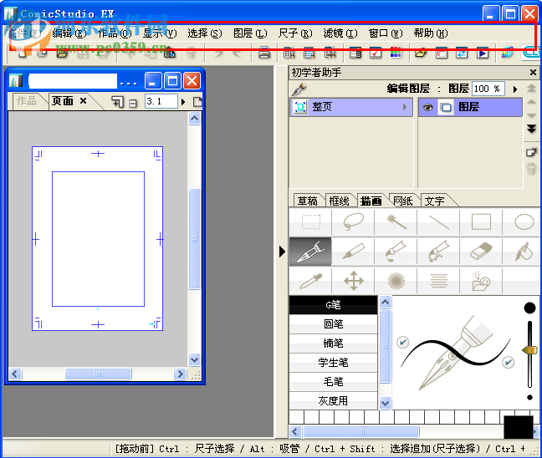Click the blank page icon in the page window
542x458 pixels.
[x=197, y=102]
